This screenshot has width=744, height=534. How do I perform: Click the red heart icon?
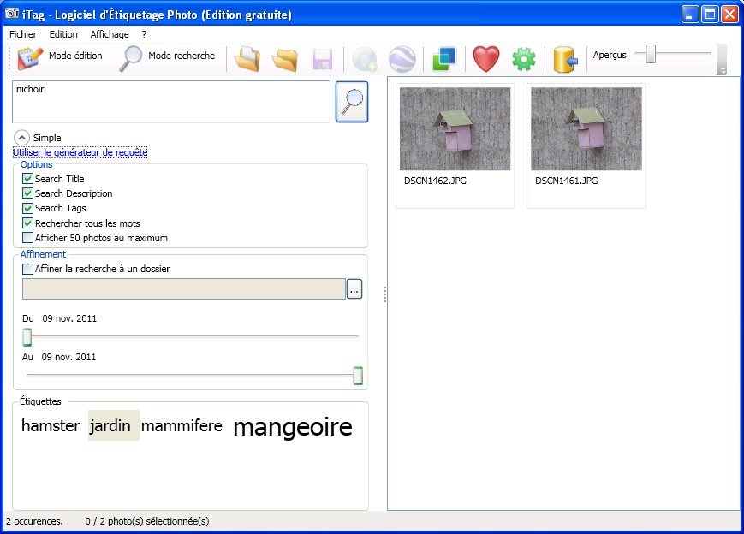[x=486, y=59]
